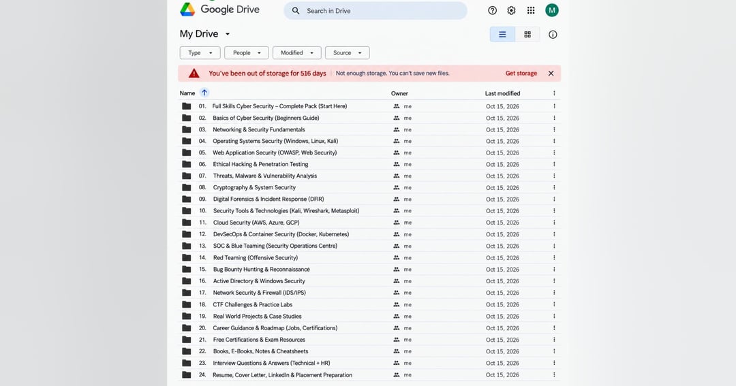
Task: Select Security Tools & Technologies folder name
Action: coord(286,210)
